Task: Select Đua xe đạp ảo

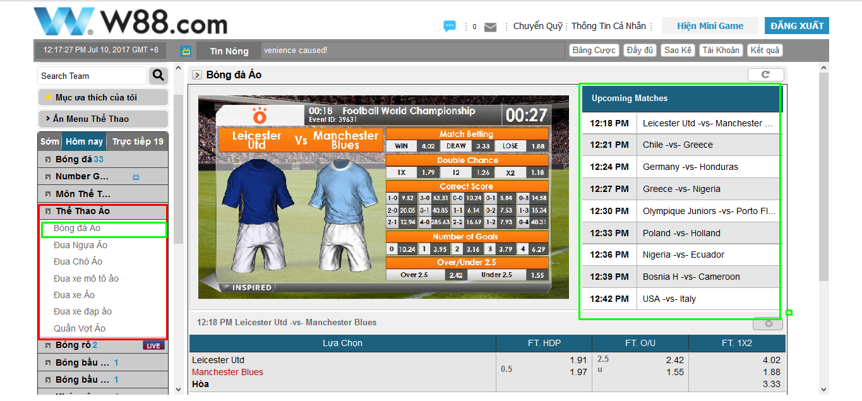Action: point(83,311)
